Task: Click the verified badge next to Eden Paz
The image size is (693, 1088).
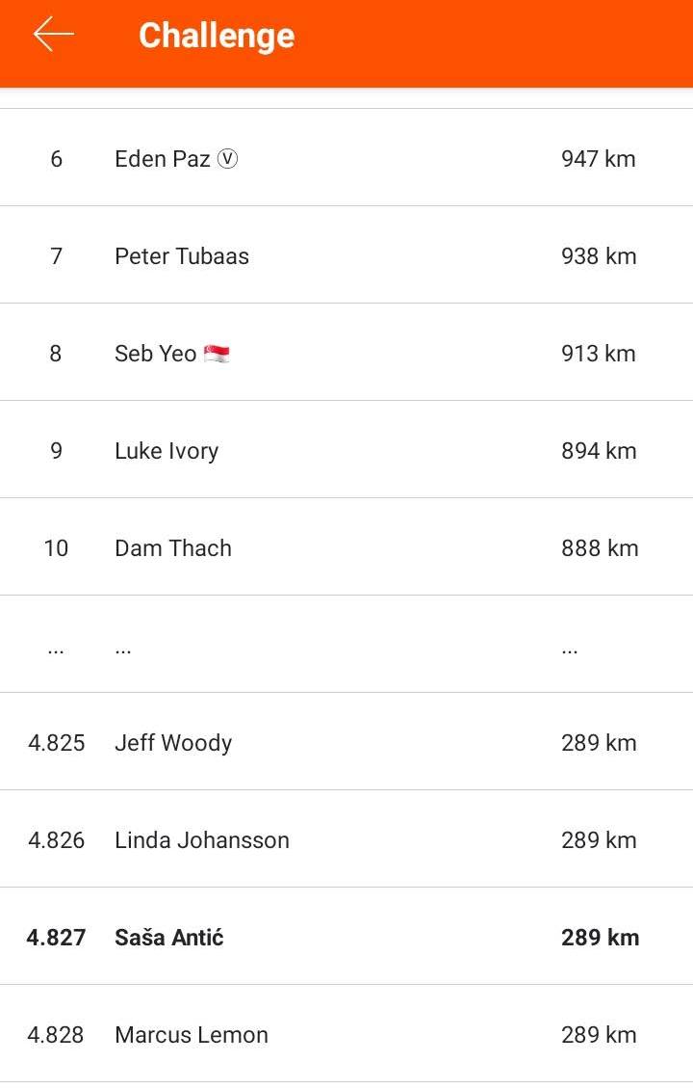Action: pyautogui.click(x=227, y=159)
